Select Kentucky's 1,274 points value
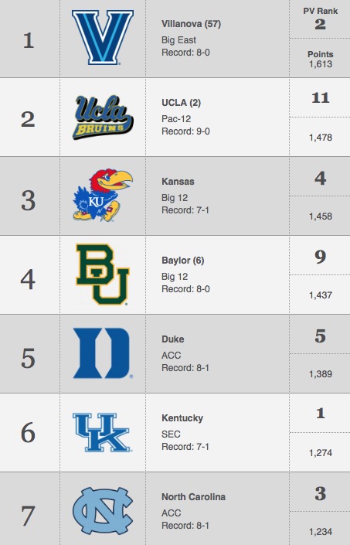This screenshot has height=545, width=350. click(321, 453)
